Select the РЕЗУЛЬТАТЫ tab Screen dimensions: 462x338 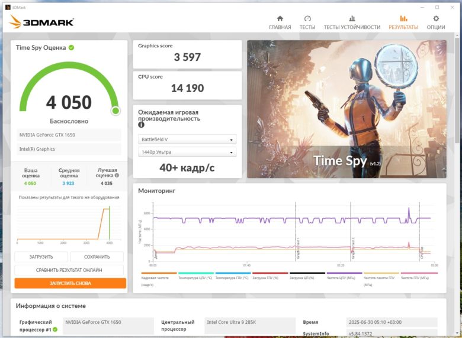pyautogui.click(x=403, y=22)
